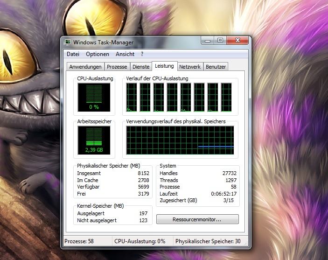This screenshot has width=328, height=260.
Task: Open the Optionen menu
Action: pyautogui.click(x=98, y=54)
